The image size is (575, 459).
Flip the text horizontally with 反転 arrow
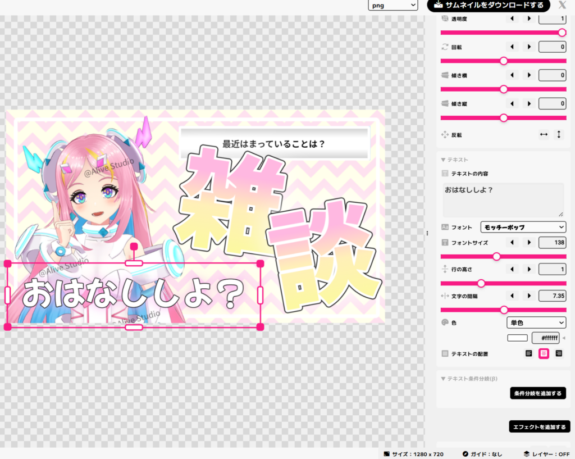coord(544,135)
